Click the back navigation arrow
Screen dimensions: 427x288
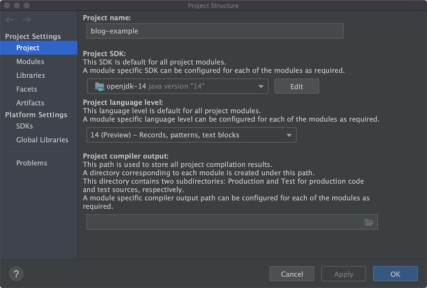[x=10, y=20]
